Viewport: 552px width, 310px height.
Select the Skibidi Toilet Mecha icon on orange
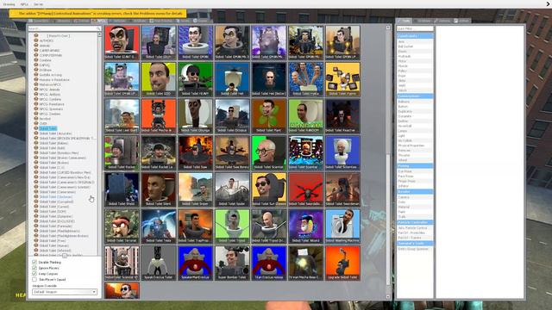159,116
